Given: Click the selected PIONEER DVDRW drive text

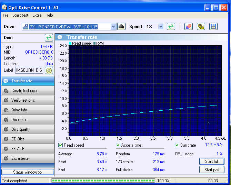Looking at the screenshot, I should tap(63, 27).
